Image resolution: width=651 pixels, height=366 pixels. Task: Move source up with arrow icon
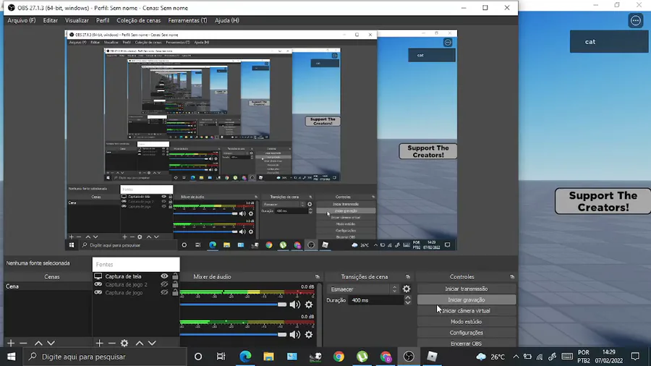pyautogui.click(x=140, y=343)
